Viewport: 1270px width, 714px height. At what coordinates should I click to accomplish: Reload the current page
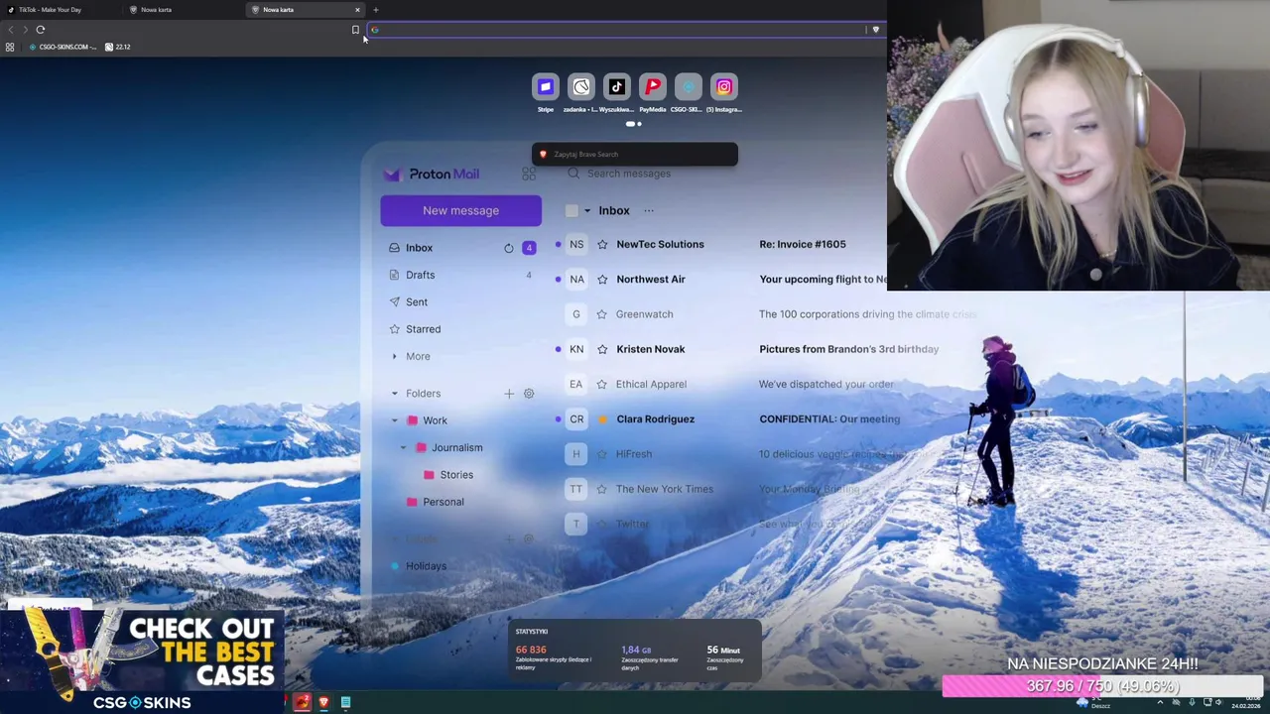coord(41,30)
